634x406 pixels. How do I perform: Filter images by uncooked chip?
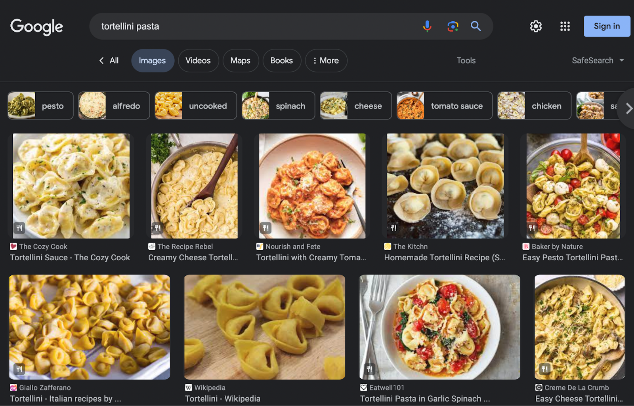[196, 106]
